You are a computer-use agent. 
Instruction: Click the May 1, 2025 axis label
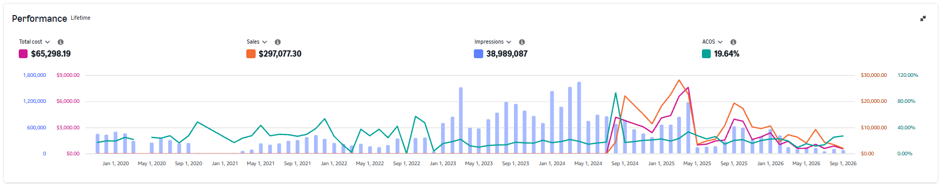[x=697, y=164]
